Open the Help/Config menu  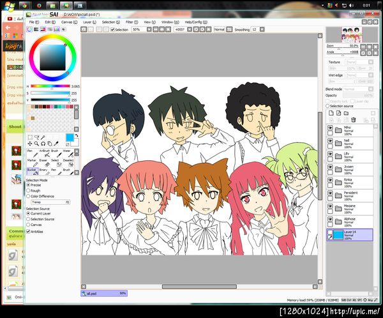click(196, 22)
